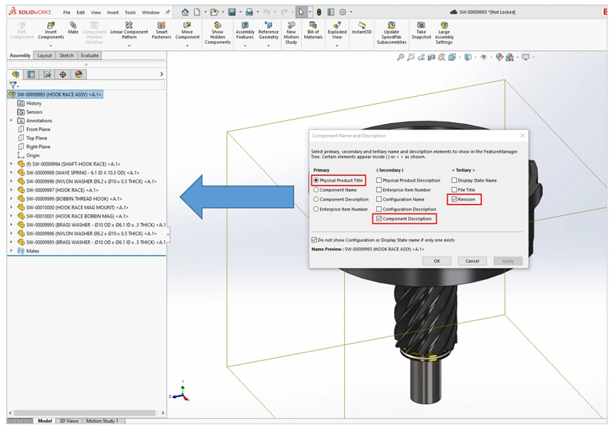Open Smart Fasteners tool

pos(161,26)
